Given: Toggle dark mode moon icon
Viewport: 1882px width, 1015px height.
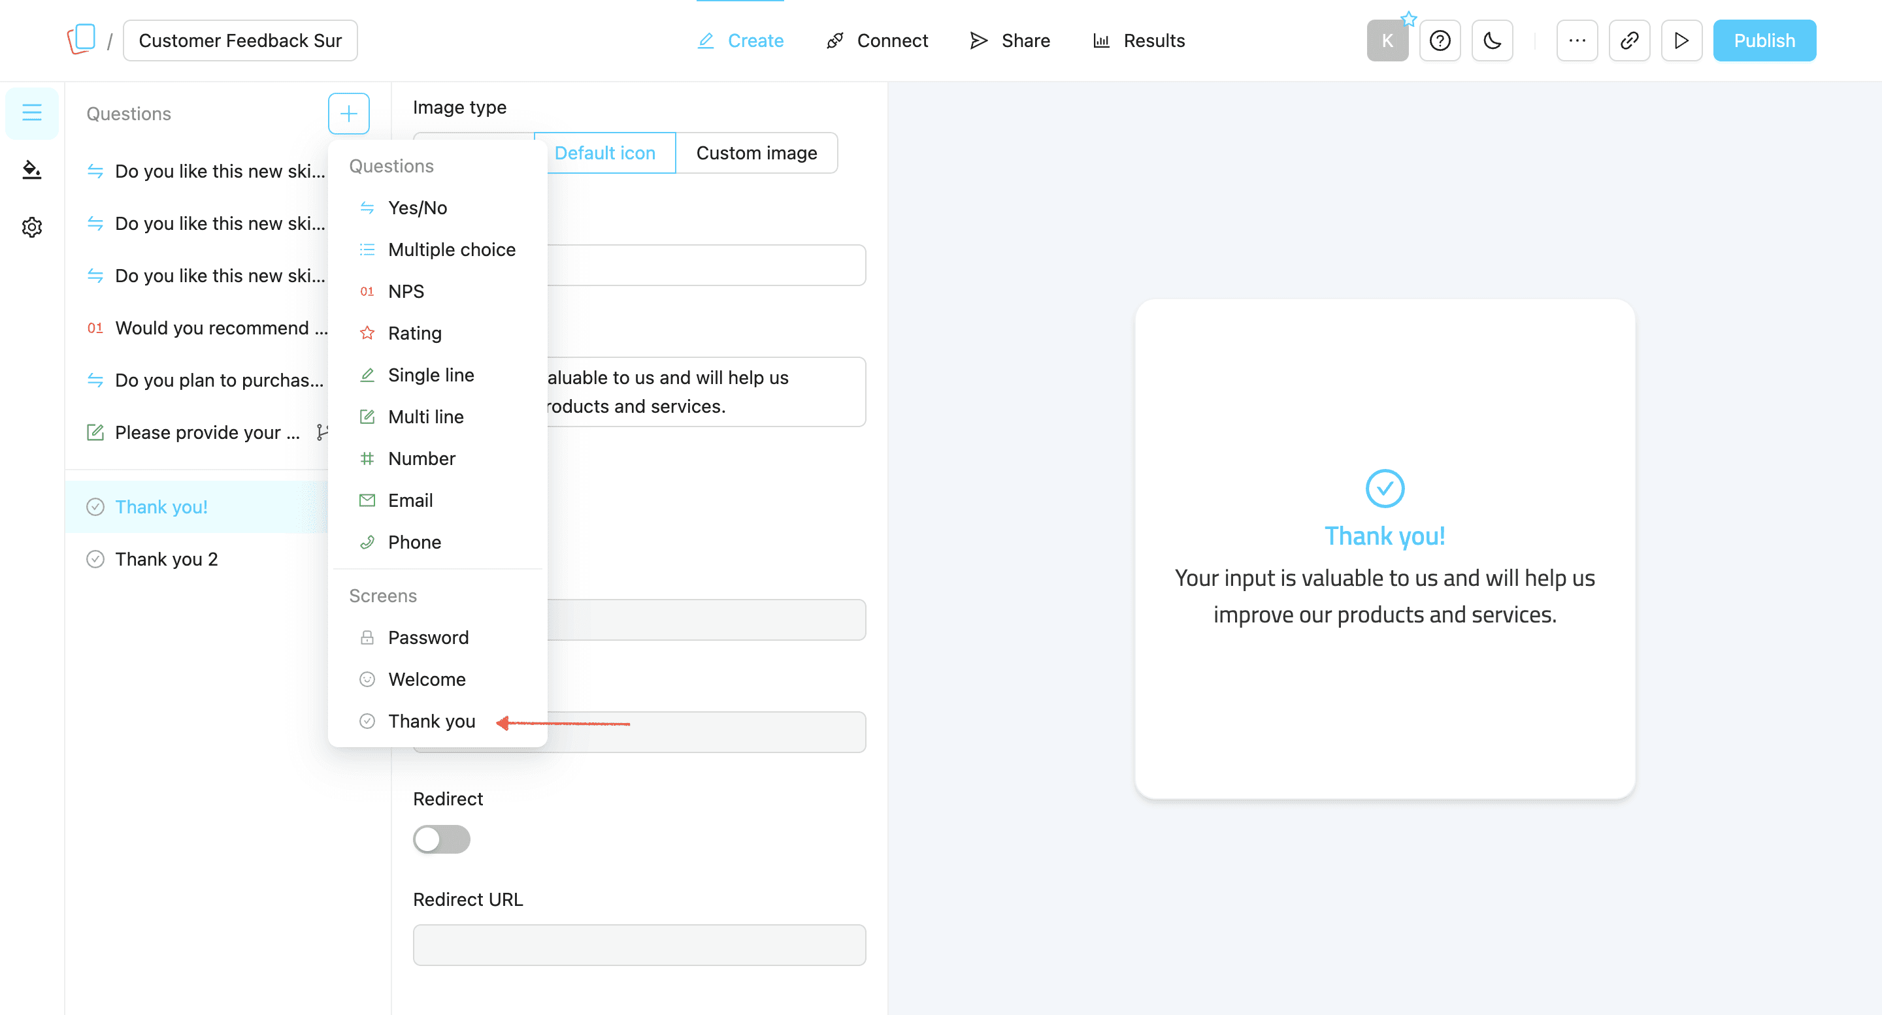Looking at the screenshot, I should tap(1492, 41).
